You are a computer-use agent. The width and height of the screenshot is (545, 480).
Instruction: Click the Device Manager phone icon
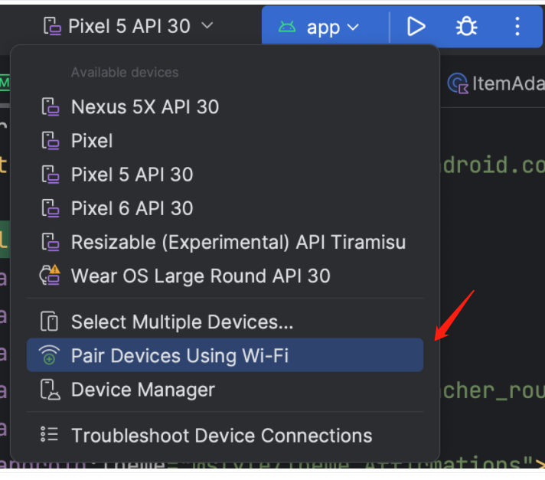(x=50, y=390)
